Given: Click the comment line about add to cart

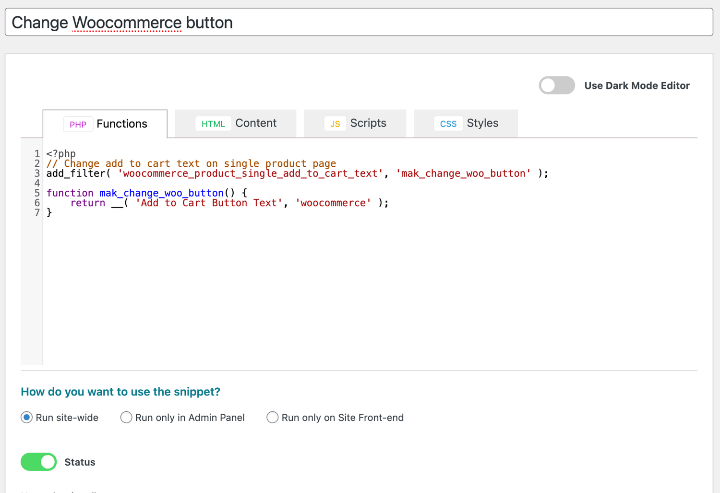Looking at the screenshot, I should point(191,163).
